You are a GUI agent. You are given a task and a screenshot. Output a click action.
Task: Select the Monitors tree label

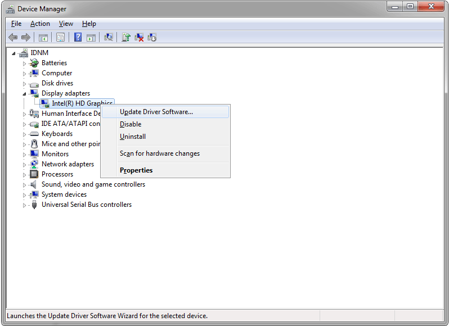(x=55, y=154)
